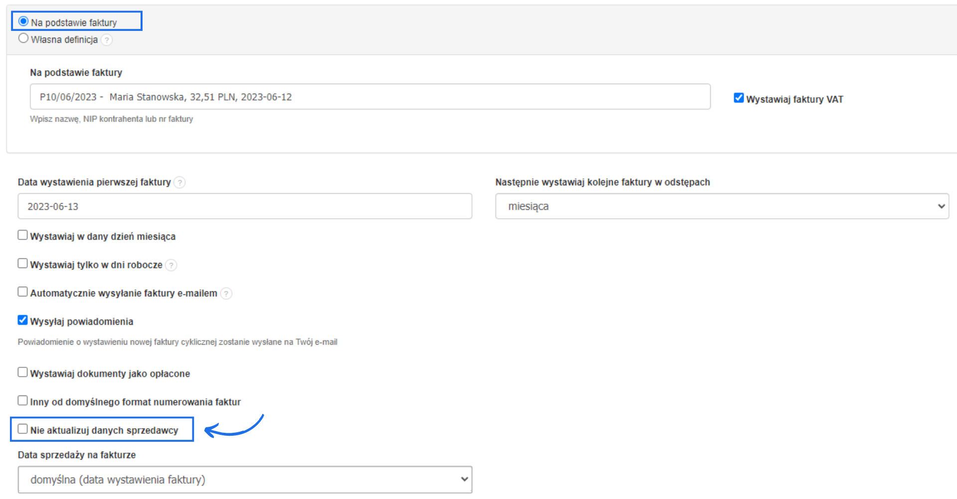Disable the Wysyłaj powiadomienia checkbox

[x=23, y=320]
